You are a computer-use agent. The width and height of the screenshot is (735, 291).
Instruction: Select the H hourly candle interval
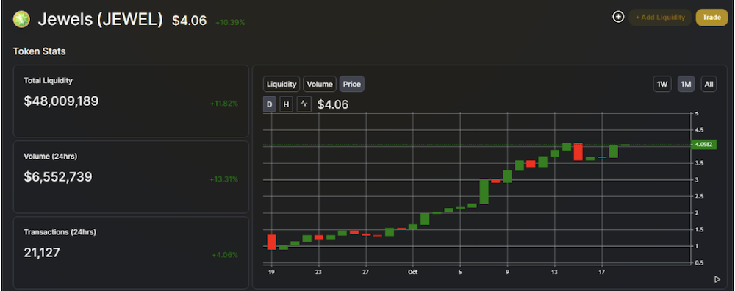tap(286, 104)
